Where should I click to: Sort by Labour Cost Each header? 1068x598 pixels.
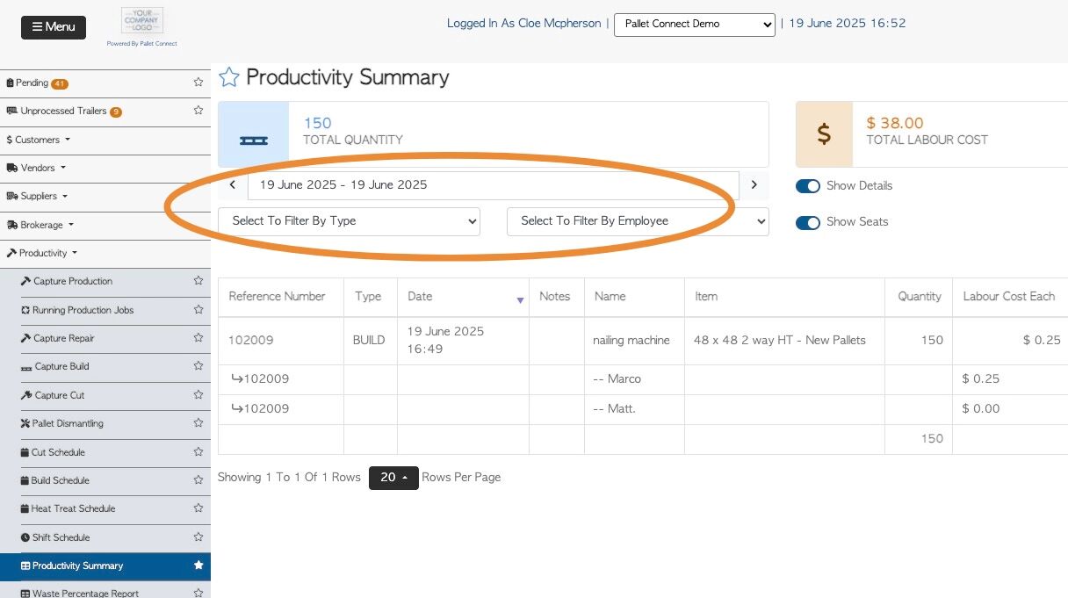(x=1008, y=297)
